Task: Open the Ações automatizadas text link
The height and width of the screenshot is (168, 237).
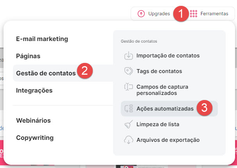Action: tap(165, 109)
